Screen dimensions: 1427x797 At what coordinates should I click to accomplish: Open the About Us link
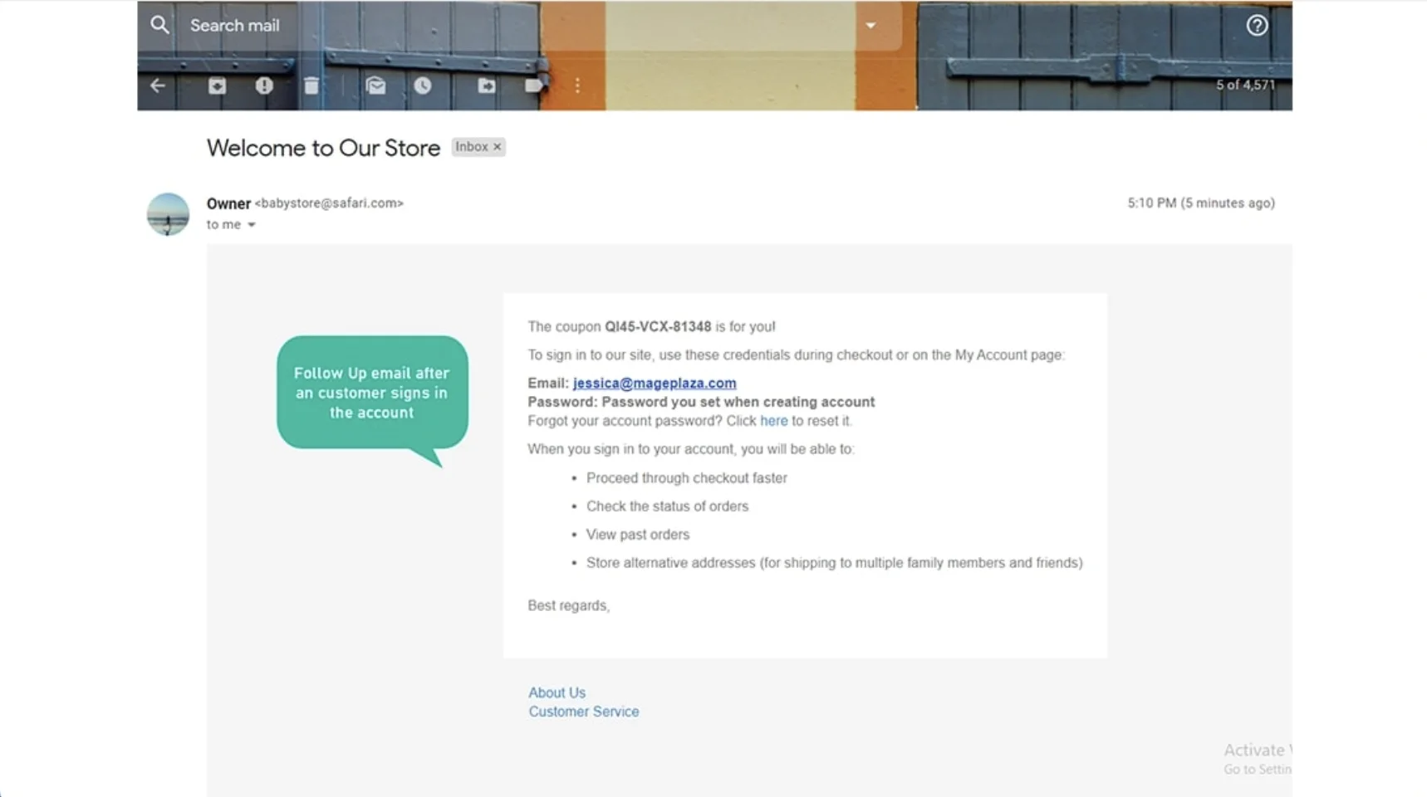coord(557,692)
